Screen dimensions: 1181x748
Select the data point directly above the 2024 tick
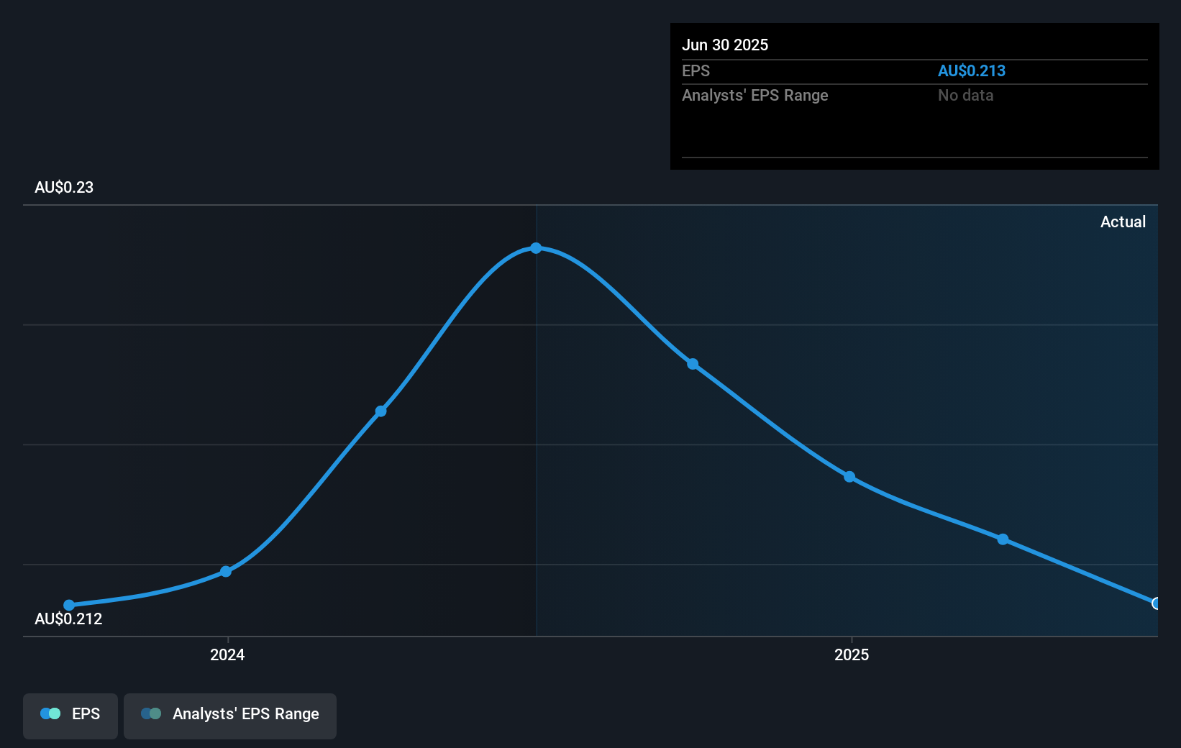[x=226, y=571]
